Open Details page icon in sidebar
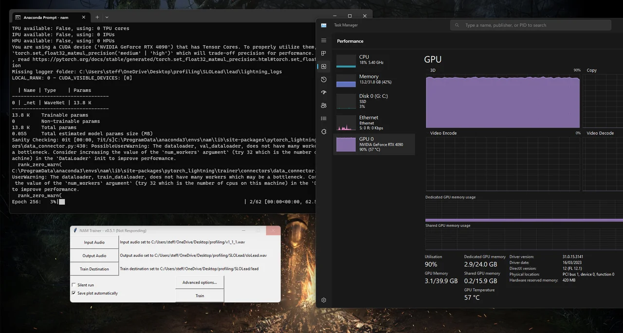623x333 pixels. [324, 119]
